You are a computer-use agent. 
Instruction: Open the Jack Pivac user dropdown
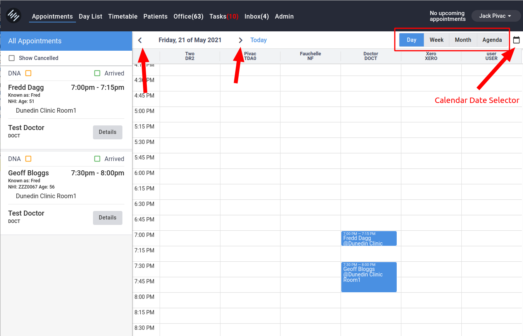coord(495,16)
